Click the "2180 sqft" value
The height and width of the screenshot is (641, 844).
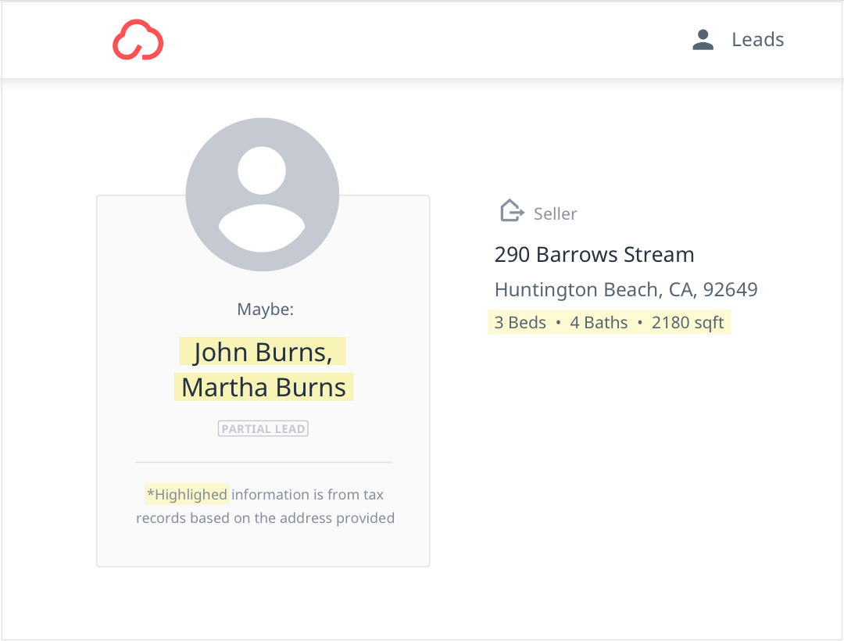pyautogui.click(x=688, y=322)
